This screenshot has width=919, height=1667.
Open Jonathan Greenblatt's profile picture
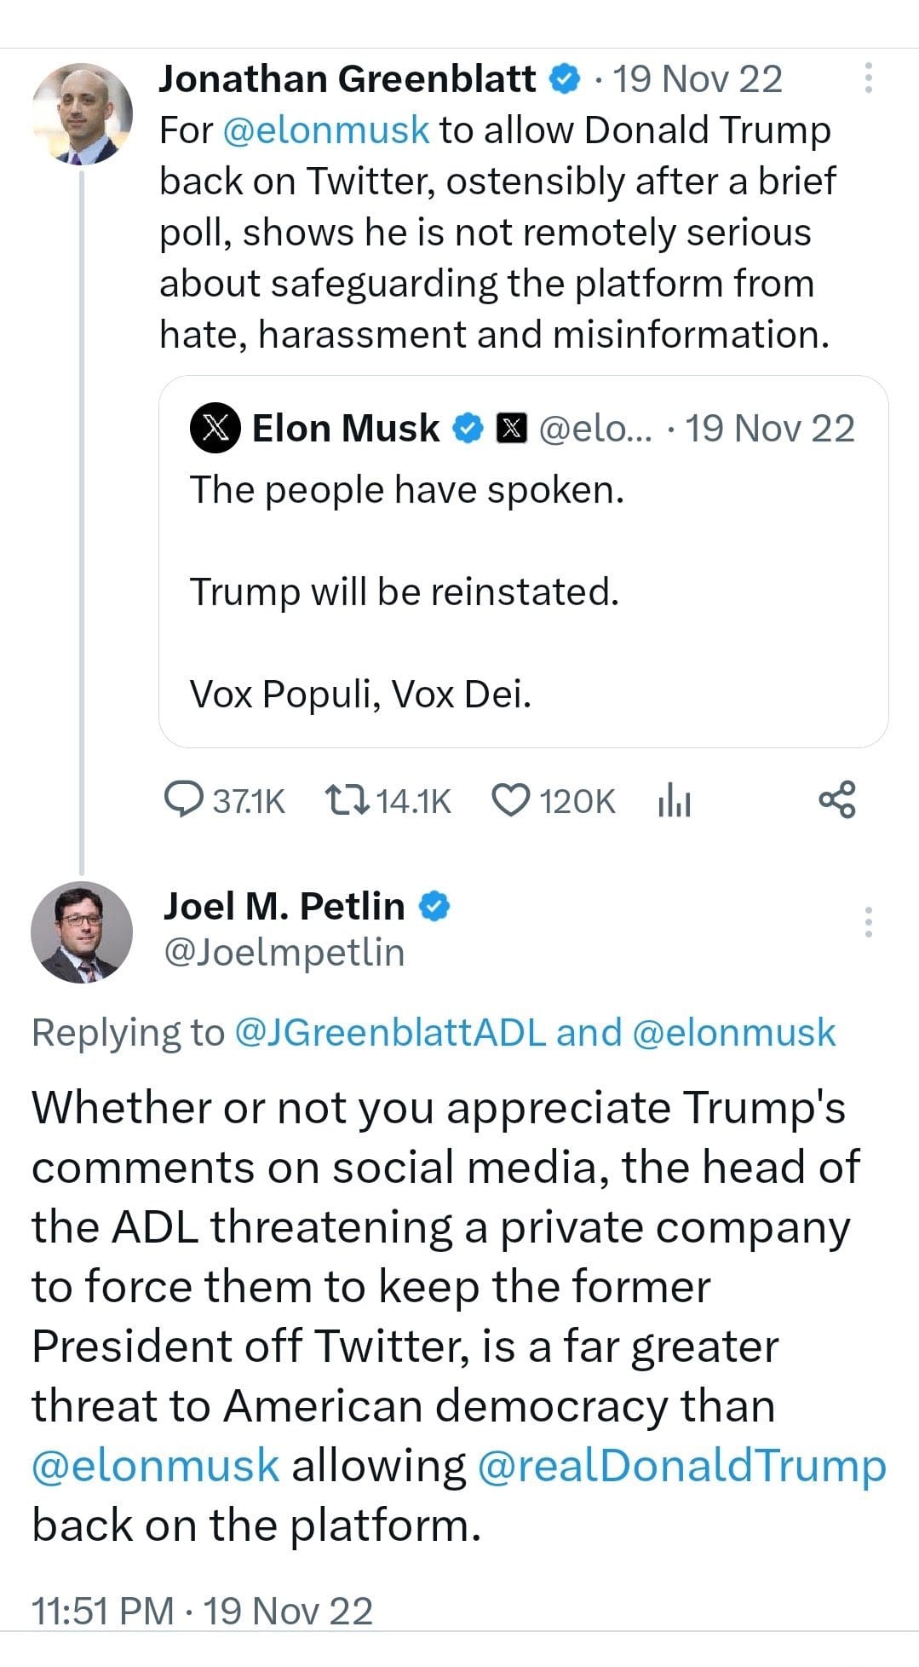point(83,113)
